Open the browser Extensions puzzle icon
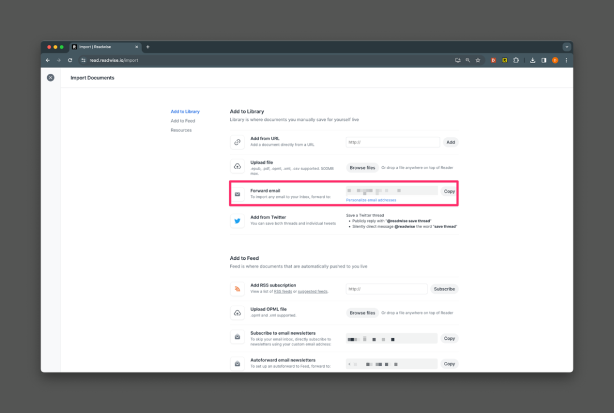Image resolution: width=614 pixels, height=413 pixels. click(x=516, y=60)
